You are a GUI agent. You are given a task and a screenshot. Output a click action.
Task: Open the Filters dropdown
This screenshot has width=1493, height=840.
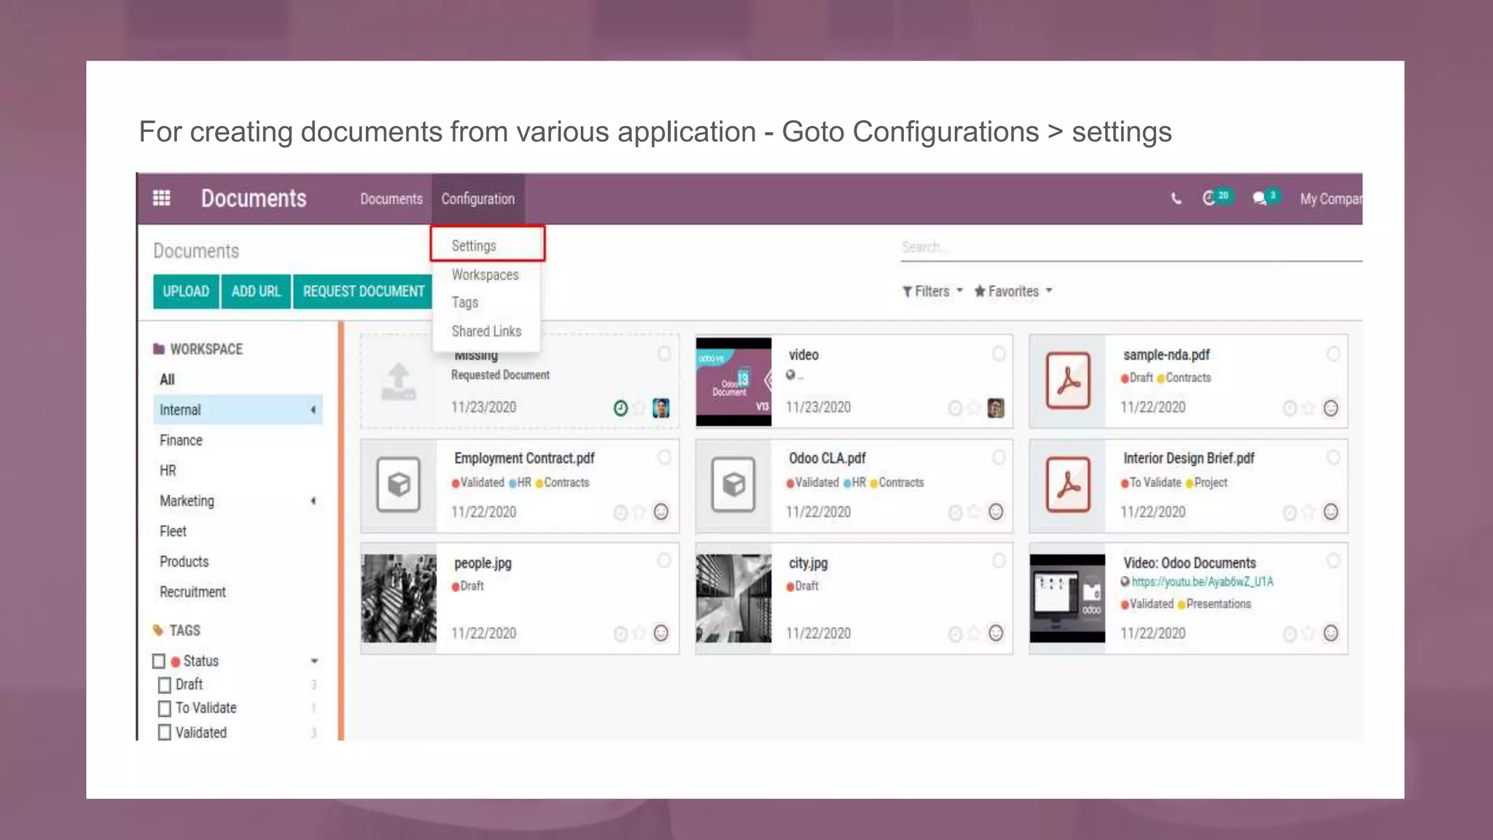(x=932, y=291)
